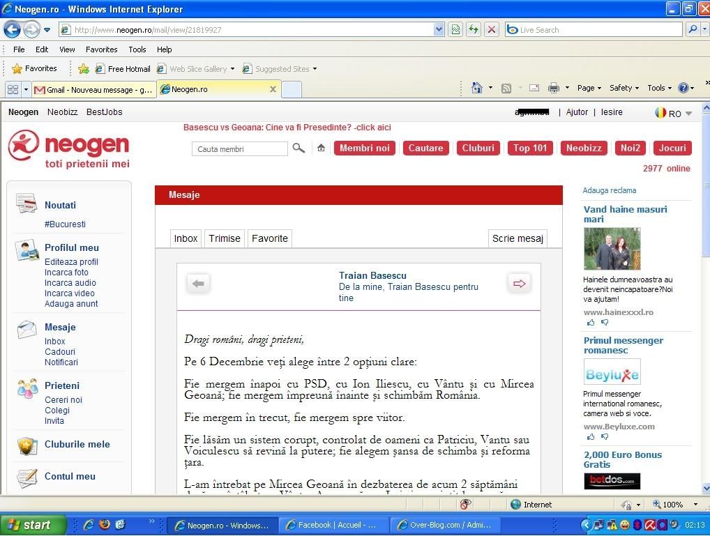710x536 pixels.
Task: Click the Start button on taskbar
Action: 33,525
